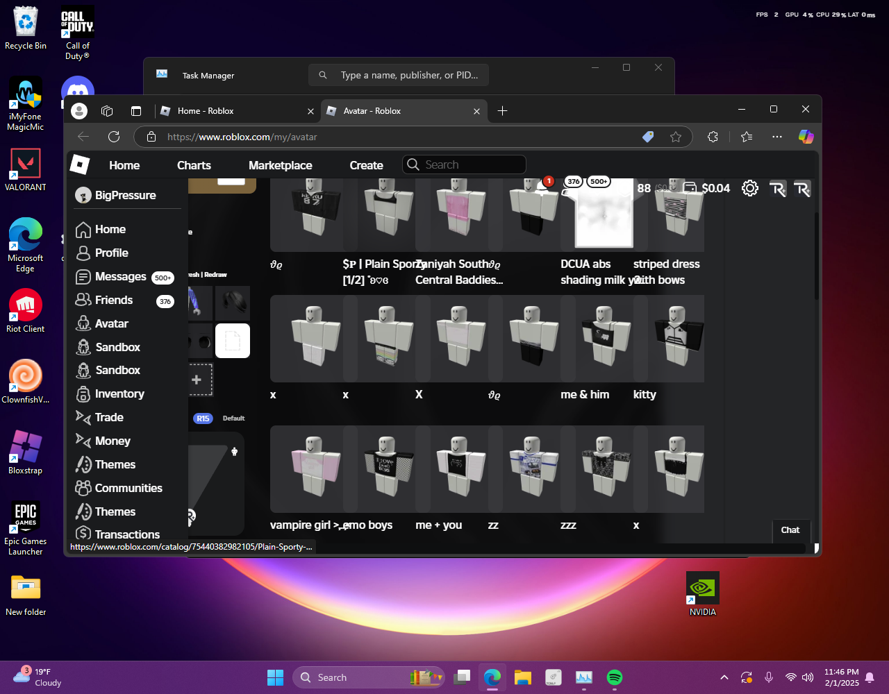The width and height of the screenshot is (889, 694).
Task: Open Marketplace in the Roblox navbar
Action: (x=280, y=165)
